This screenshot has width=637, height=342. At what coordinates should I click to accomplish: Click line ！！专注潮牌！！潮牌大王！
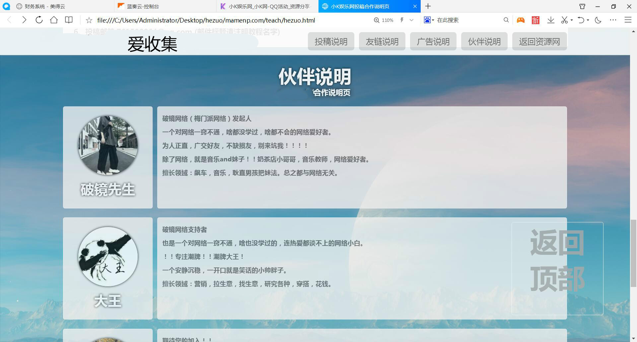(x=204, y=257)
